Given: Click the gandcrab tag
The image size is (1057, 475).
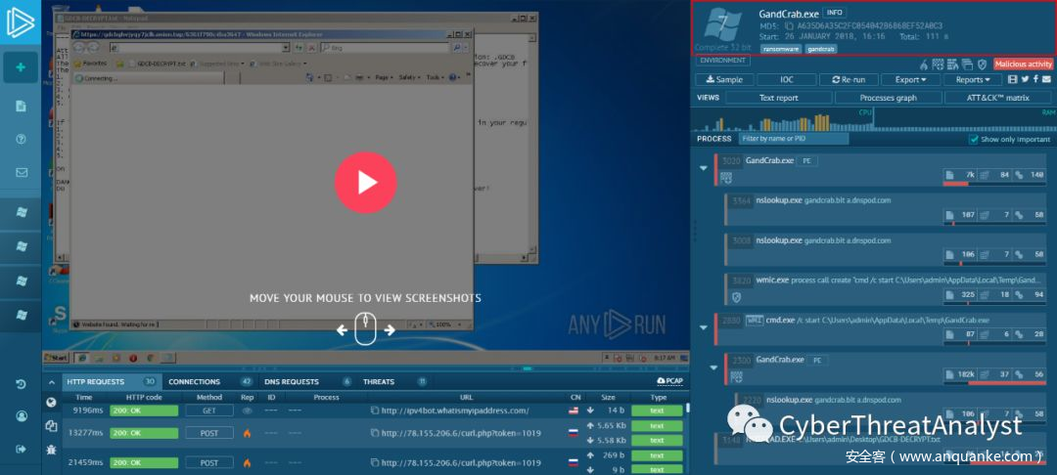Looking at the screenshot, I should [x=820, y=49].
